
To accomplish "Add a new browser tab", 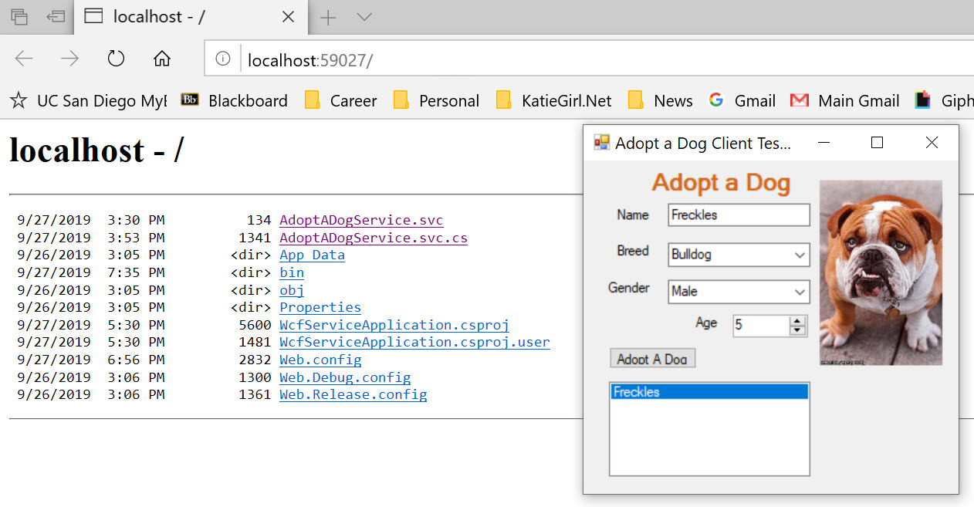I will pos(328,18).
